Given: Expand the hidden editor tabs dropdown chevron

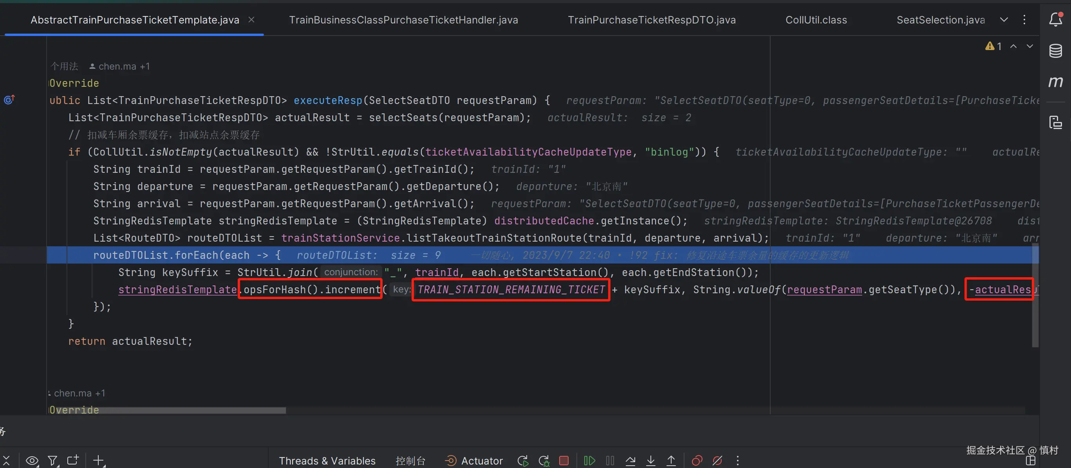Looking at the screenshot, I should tap(1004, 20).
